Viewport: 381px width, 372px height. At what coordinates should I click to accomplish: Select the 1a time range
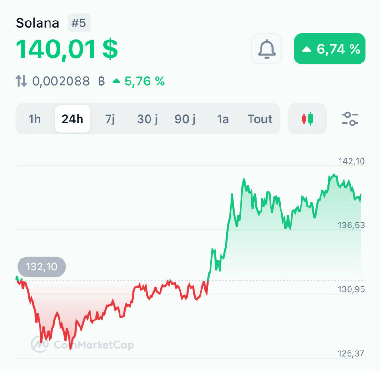tap(222, 119)
